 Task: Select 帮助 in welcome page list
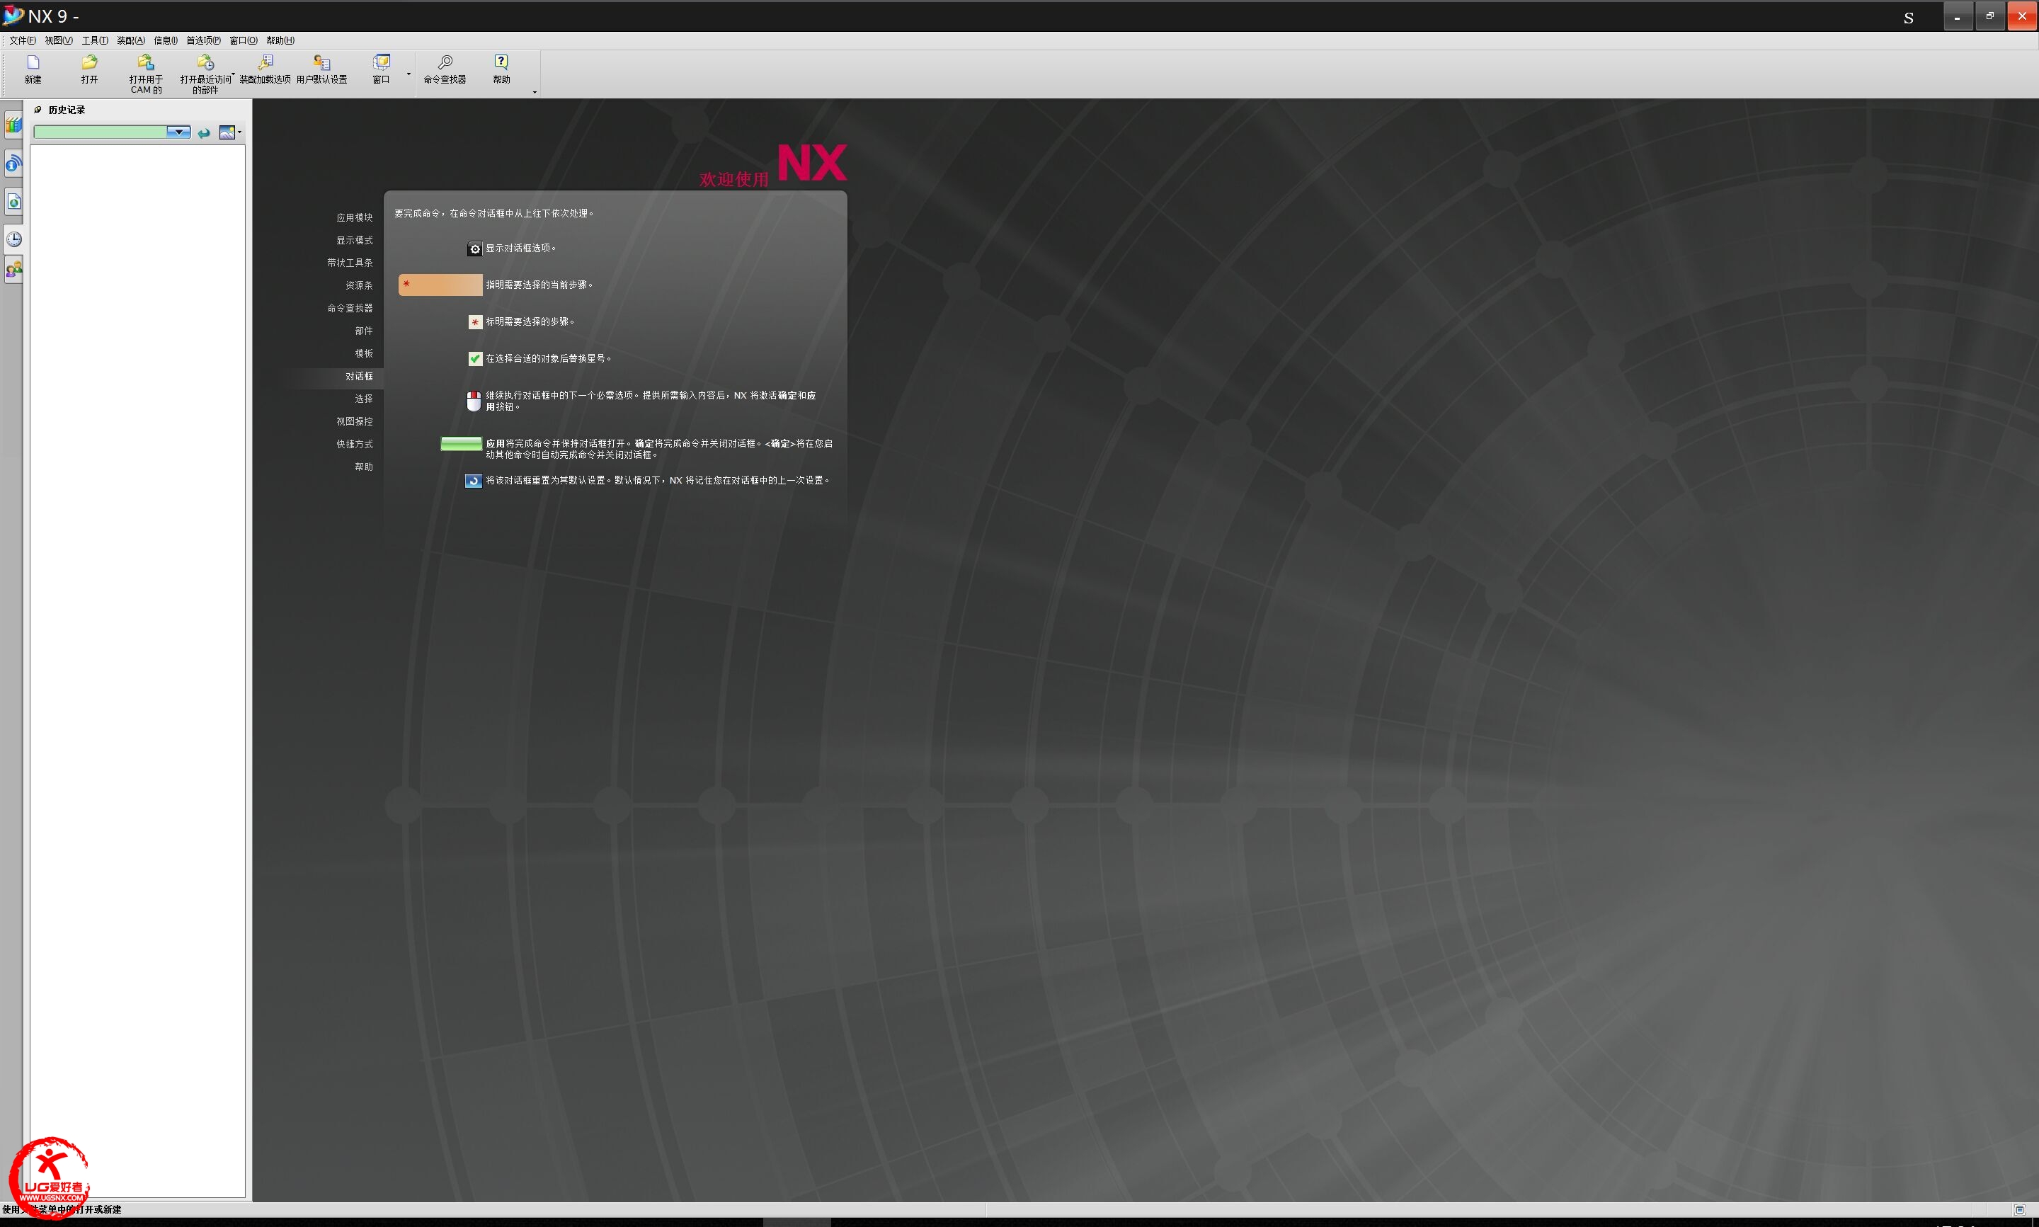(x=364, y=467)
